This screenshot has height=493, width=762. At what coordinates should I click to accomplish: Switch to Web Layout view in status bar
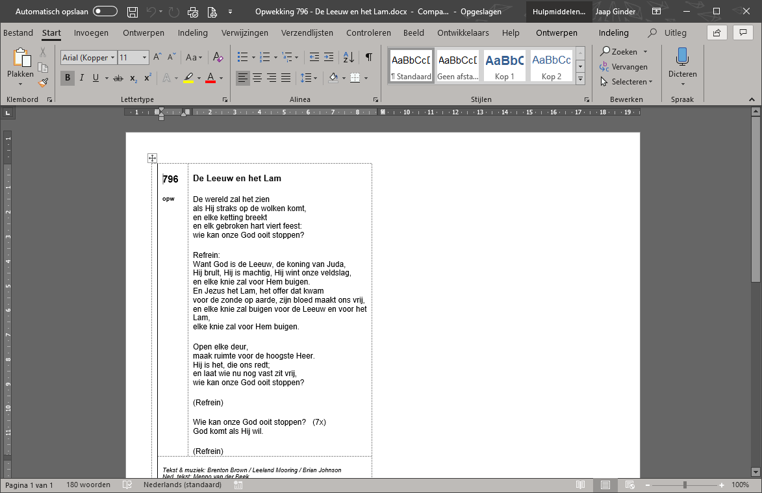(630, 485)
